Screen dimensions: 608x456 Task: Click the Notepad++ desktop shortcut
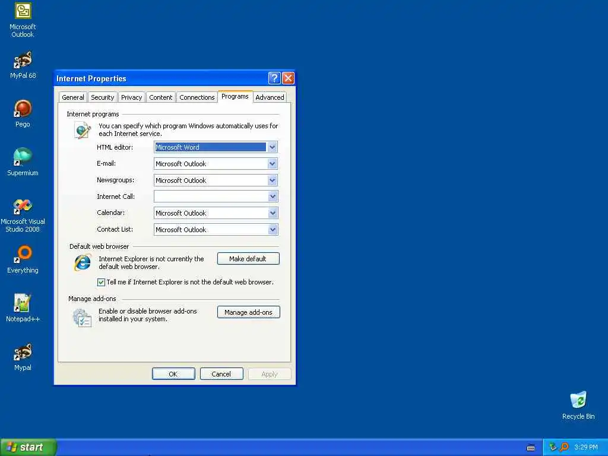tap(23, 308)
